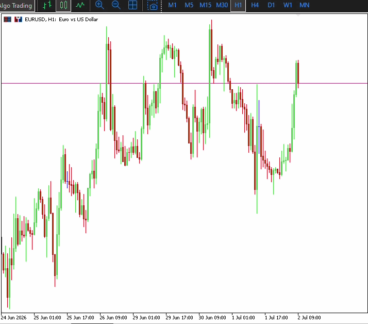Click the 1 Jul 17:00 time label
The width and height of the screenshot is (368, 324).
point(276,318)
